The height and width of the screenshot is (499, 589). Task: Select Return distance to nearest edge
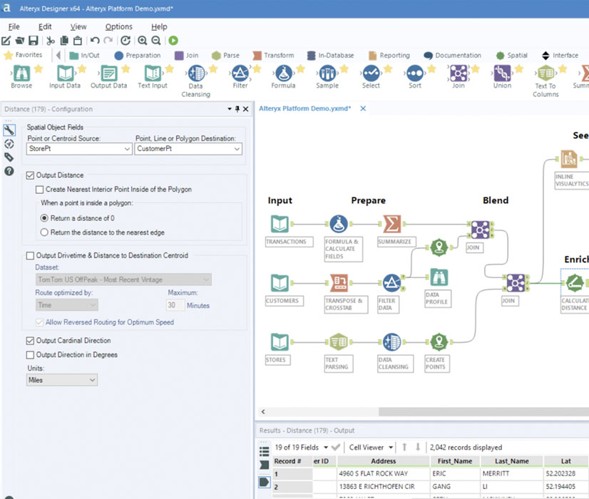44,232
